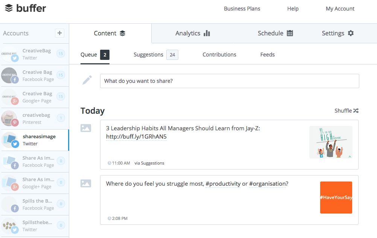Click image icon beside productivity post
Image resolution: width=377 pixels, height=238 pixels.
coord(86,183)
